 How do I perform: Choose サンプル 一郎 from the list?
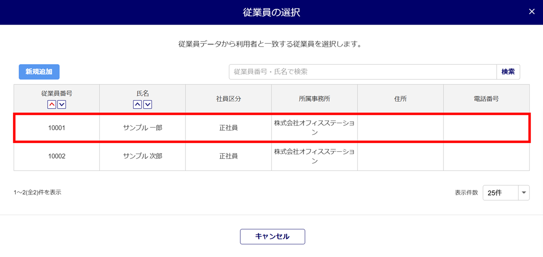(143, 128)
